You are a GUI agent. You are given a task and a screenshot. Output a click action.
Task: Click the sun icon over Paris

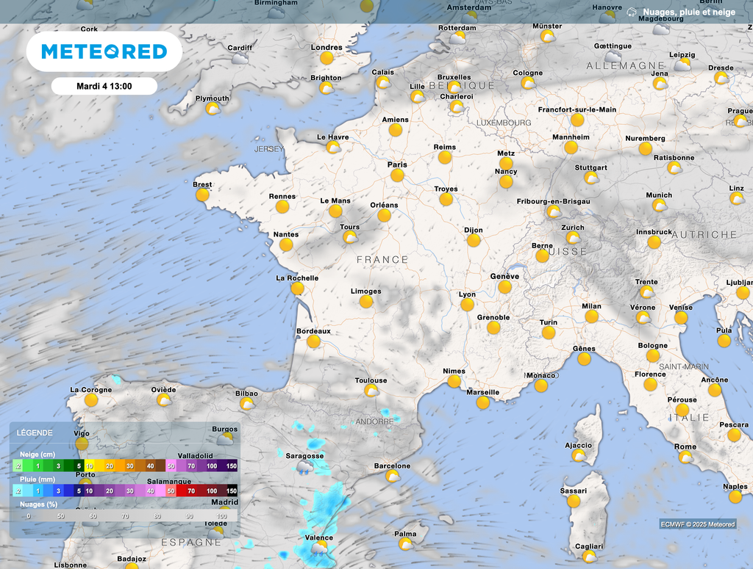pyautogui.click(x=397, y=175)
